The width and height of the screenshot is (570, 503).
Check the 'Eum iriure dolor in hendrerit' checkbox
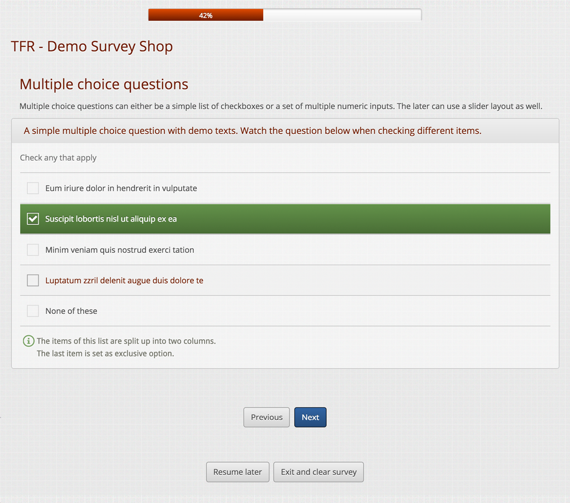pos(33,189)
